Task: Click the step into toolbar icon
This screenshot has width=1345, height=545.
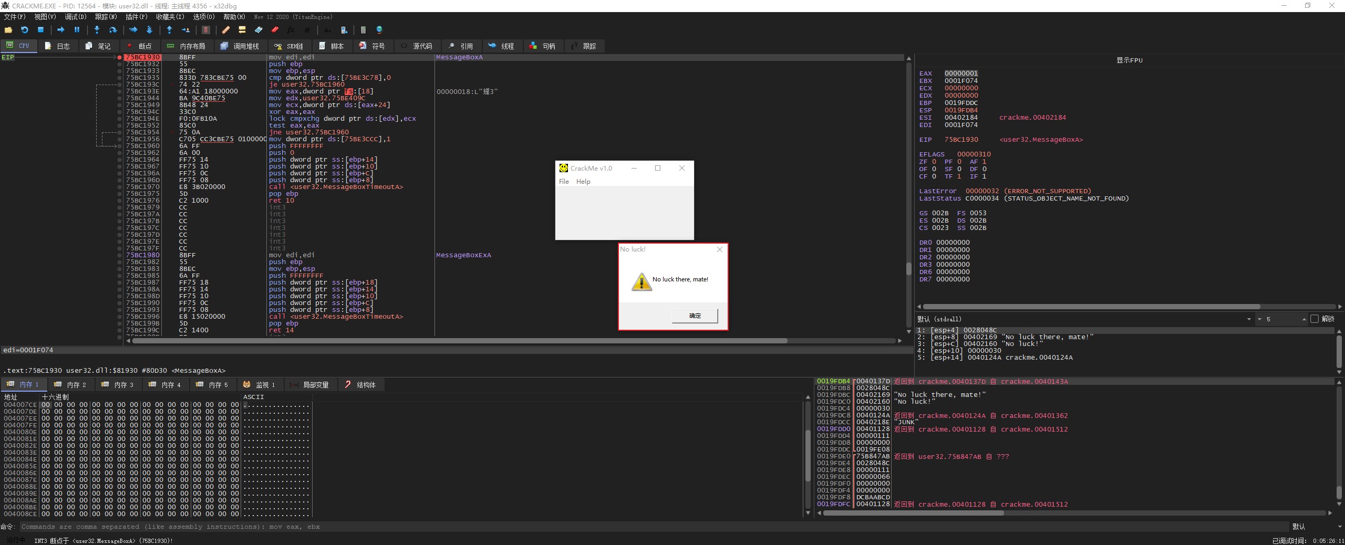Action: click(97, 30)
